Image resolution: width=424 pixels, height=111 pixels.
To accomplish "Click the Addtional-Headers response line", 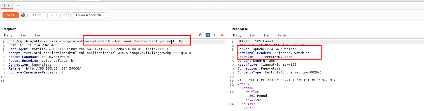I will (274, 53).
